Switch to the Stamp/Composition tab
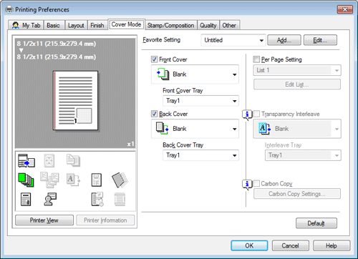 pyautogui.click(x=170, y=25)
